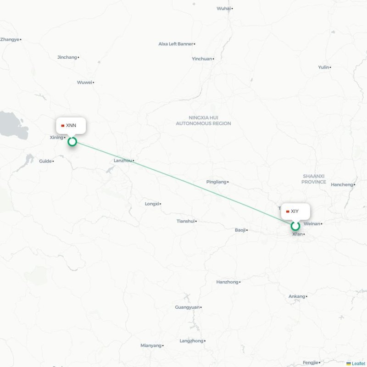Image resolution: width=367 pixels, height=367 pixels.
Task: Click the flag icon in XIY popup
Action: tap(288, 211)
